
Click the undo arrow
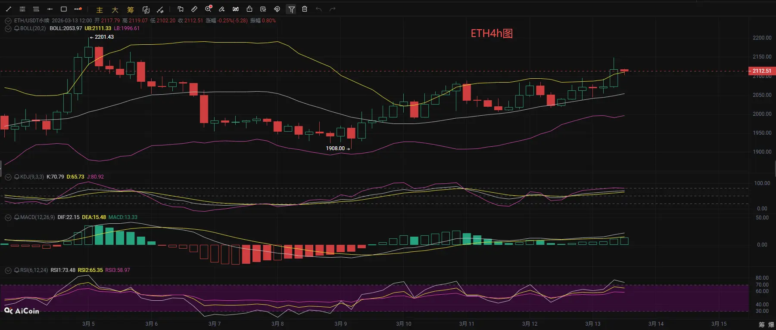pyautogui.click(x=318, y=9)
